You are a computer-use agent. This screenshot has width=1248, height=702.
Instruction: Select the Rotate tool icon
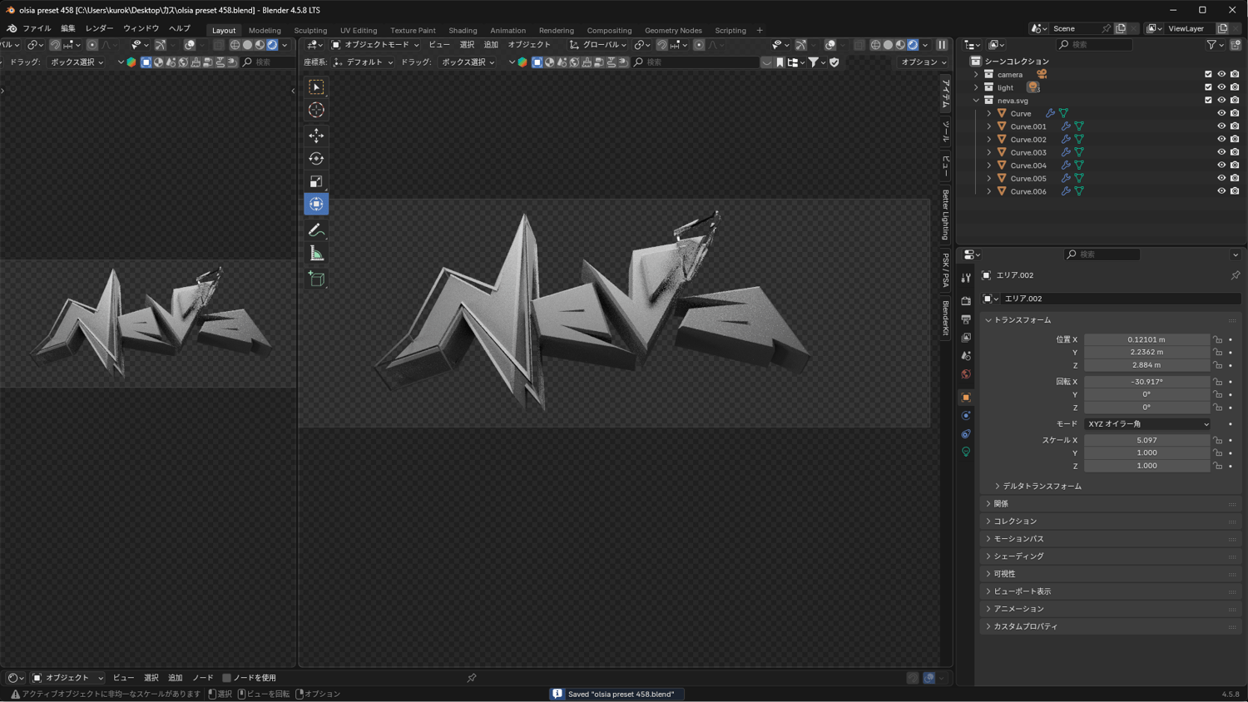tap(316, 158)
